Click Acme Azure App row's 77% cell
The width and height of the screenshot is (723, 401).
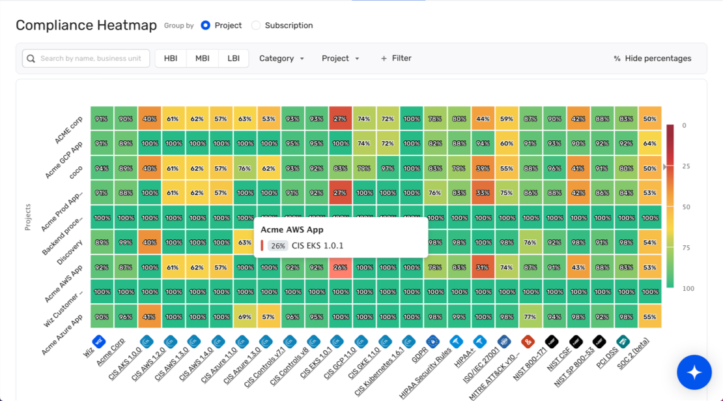530,317
